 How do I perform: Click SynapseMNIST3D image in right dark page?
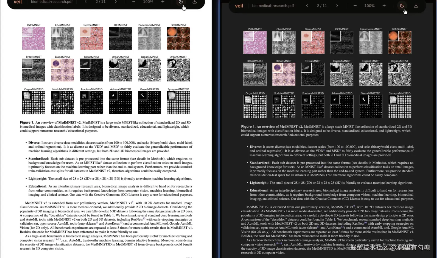pos(400,107)
